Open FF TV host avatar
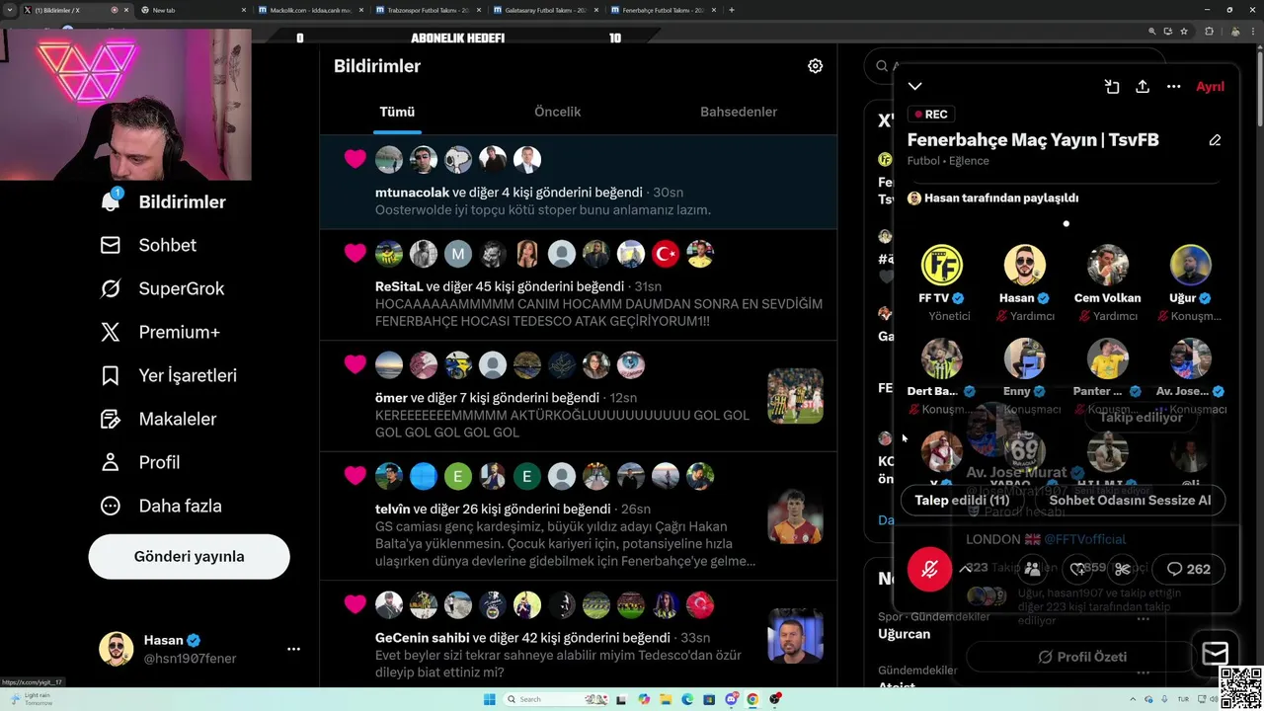Image resolution: width=1264 pixels, height=711 pixels. tap(942, 266)
